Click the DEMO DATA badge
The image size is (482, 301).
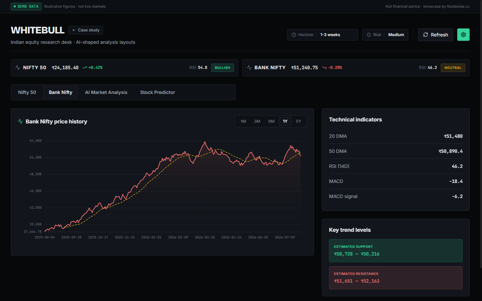tap(26, 7)
